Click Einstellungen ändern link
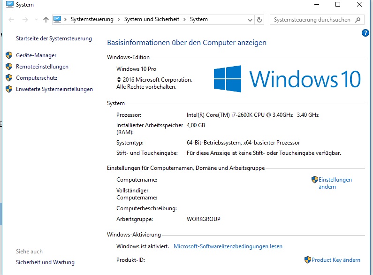Screen dimensions: 373x275 click(x=335, y=183)
